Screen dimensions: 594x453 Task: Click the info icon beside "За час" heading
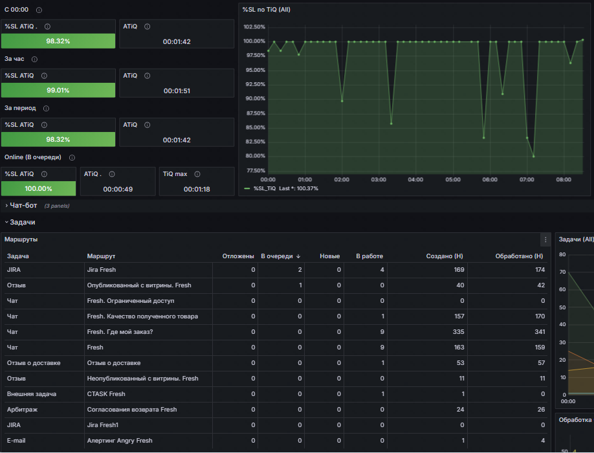(x=34, y=60)
